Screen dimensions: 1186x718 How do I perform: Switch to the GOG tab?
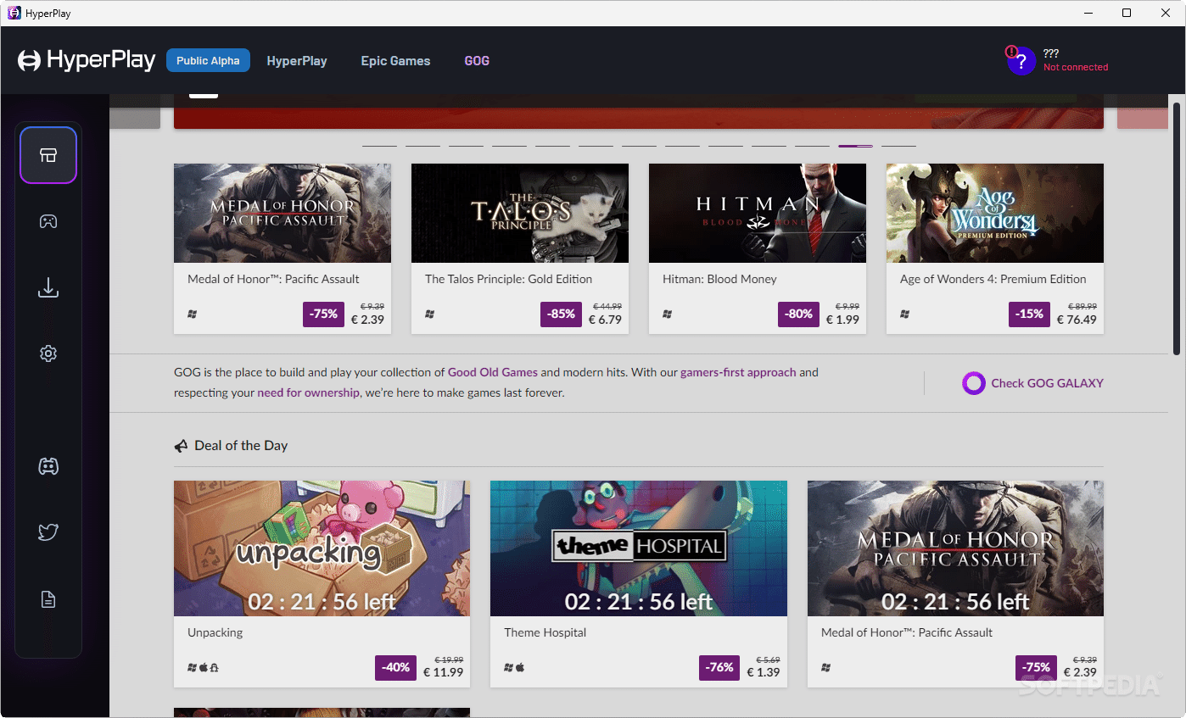point(477,61)
